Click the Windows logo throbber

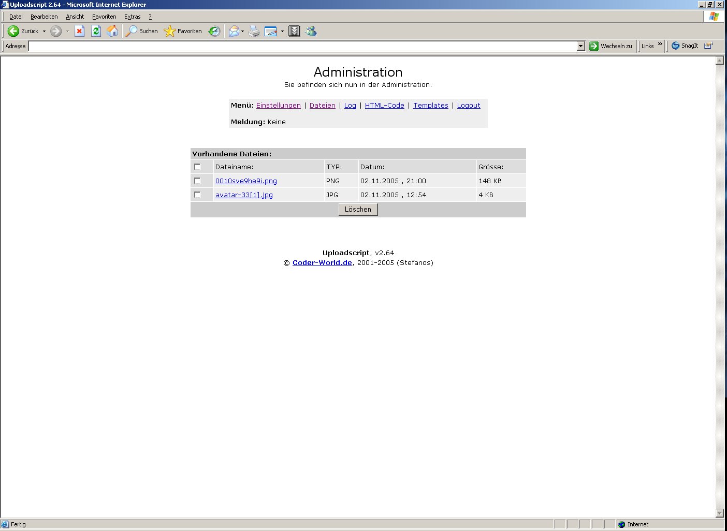(714, 17)
